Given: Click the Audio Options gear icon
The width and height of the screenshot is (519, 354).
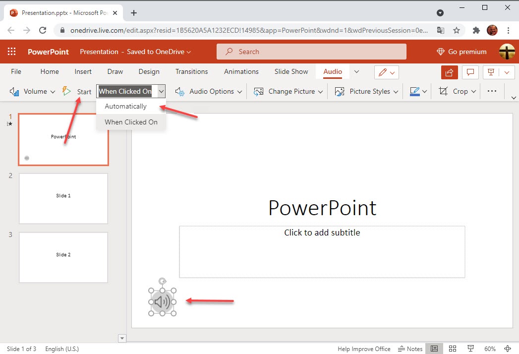Looking at the screenshot, I should 180,91.
